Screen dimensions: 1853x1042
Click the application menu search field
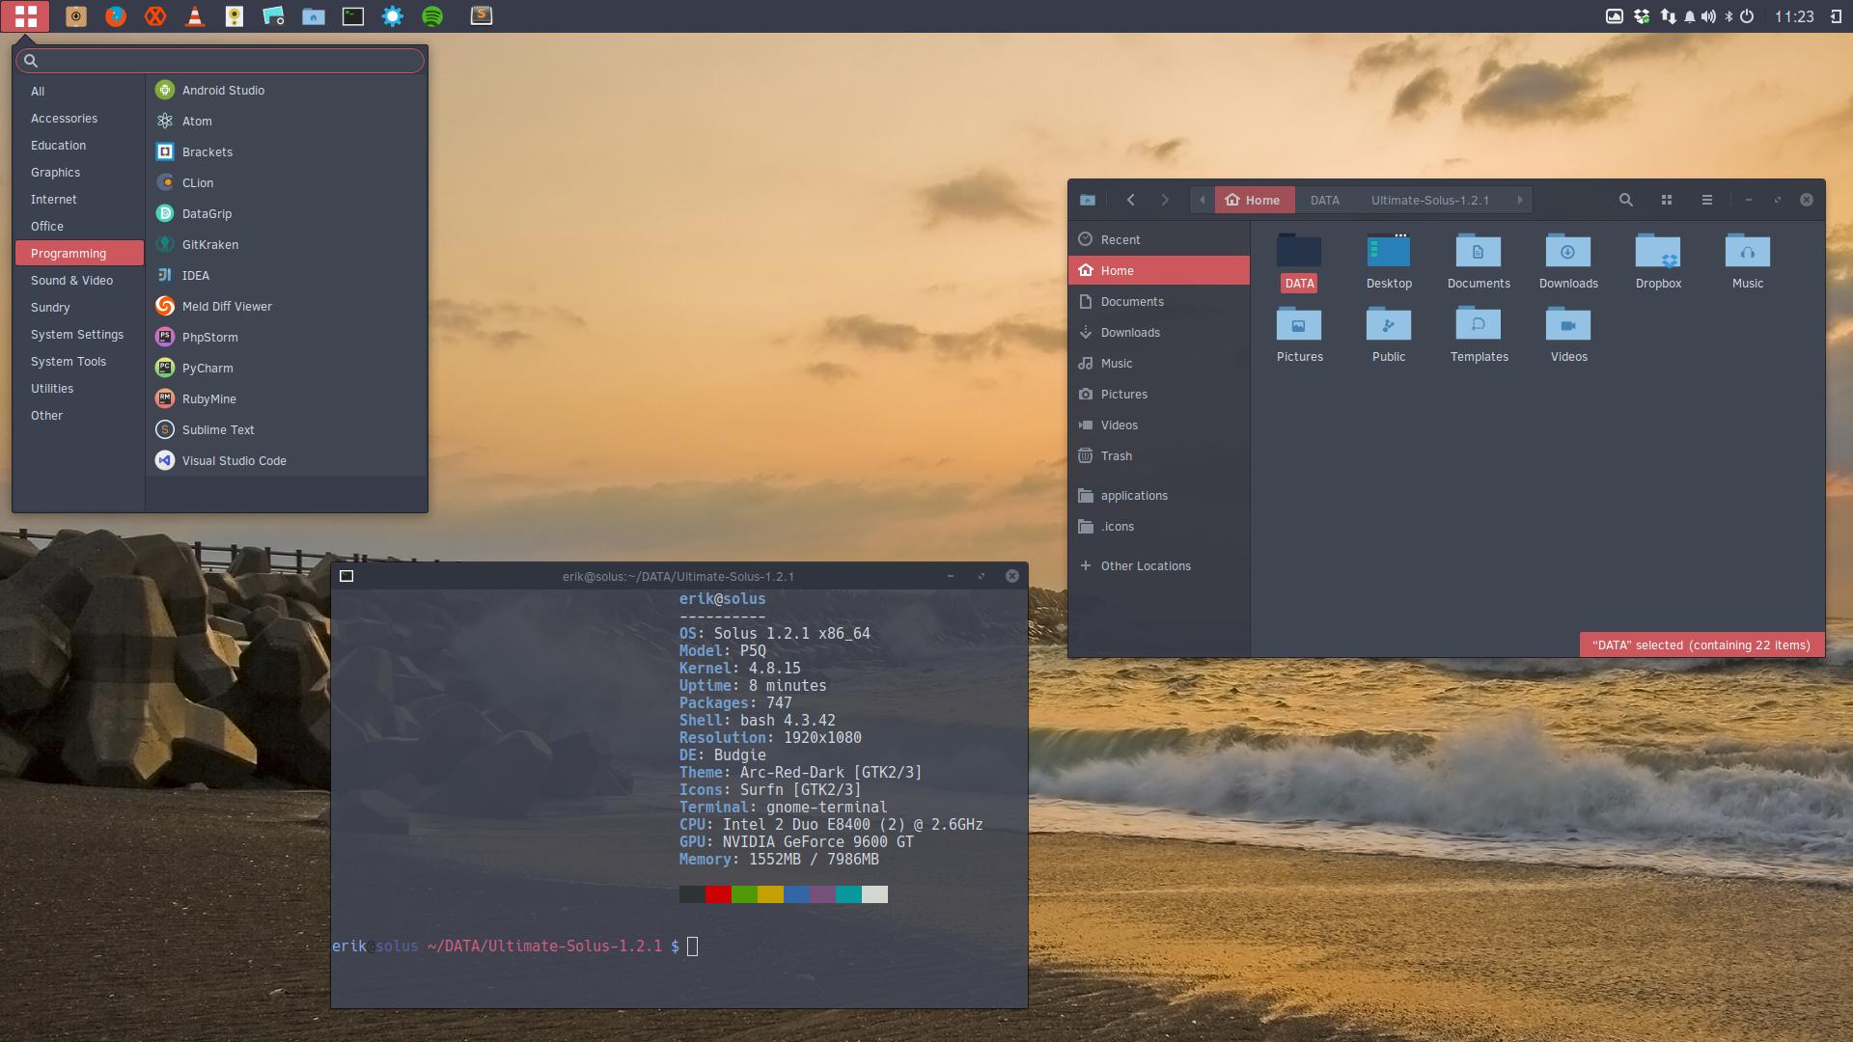220,60
